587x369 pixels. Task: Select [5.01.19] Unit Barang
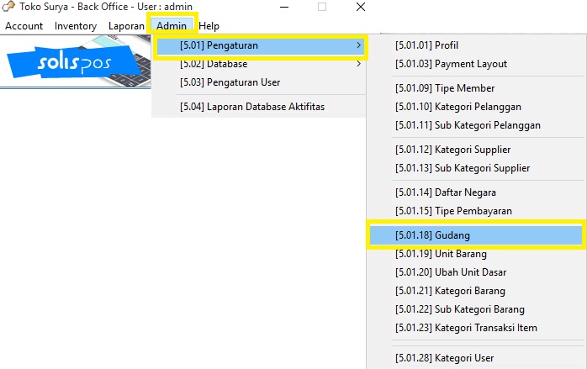pyautogui.click(x=441, y=254)
